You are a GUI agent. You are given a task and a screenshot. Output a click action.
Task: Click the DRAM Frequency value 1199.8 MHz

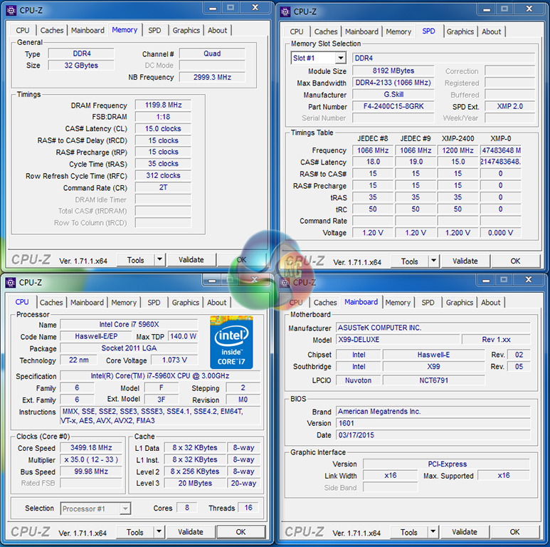point(163,105)
